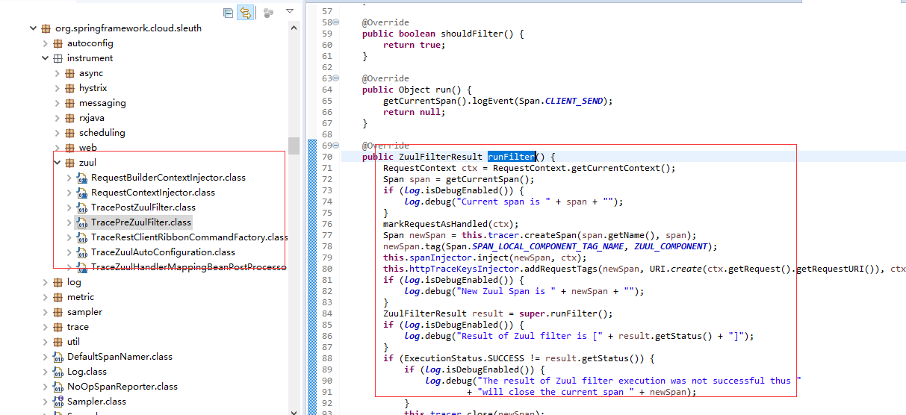Viewport: 906px width, 415px height.
Task: Select Sampler.class in the tree
Action: [x=97, y=402]
